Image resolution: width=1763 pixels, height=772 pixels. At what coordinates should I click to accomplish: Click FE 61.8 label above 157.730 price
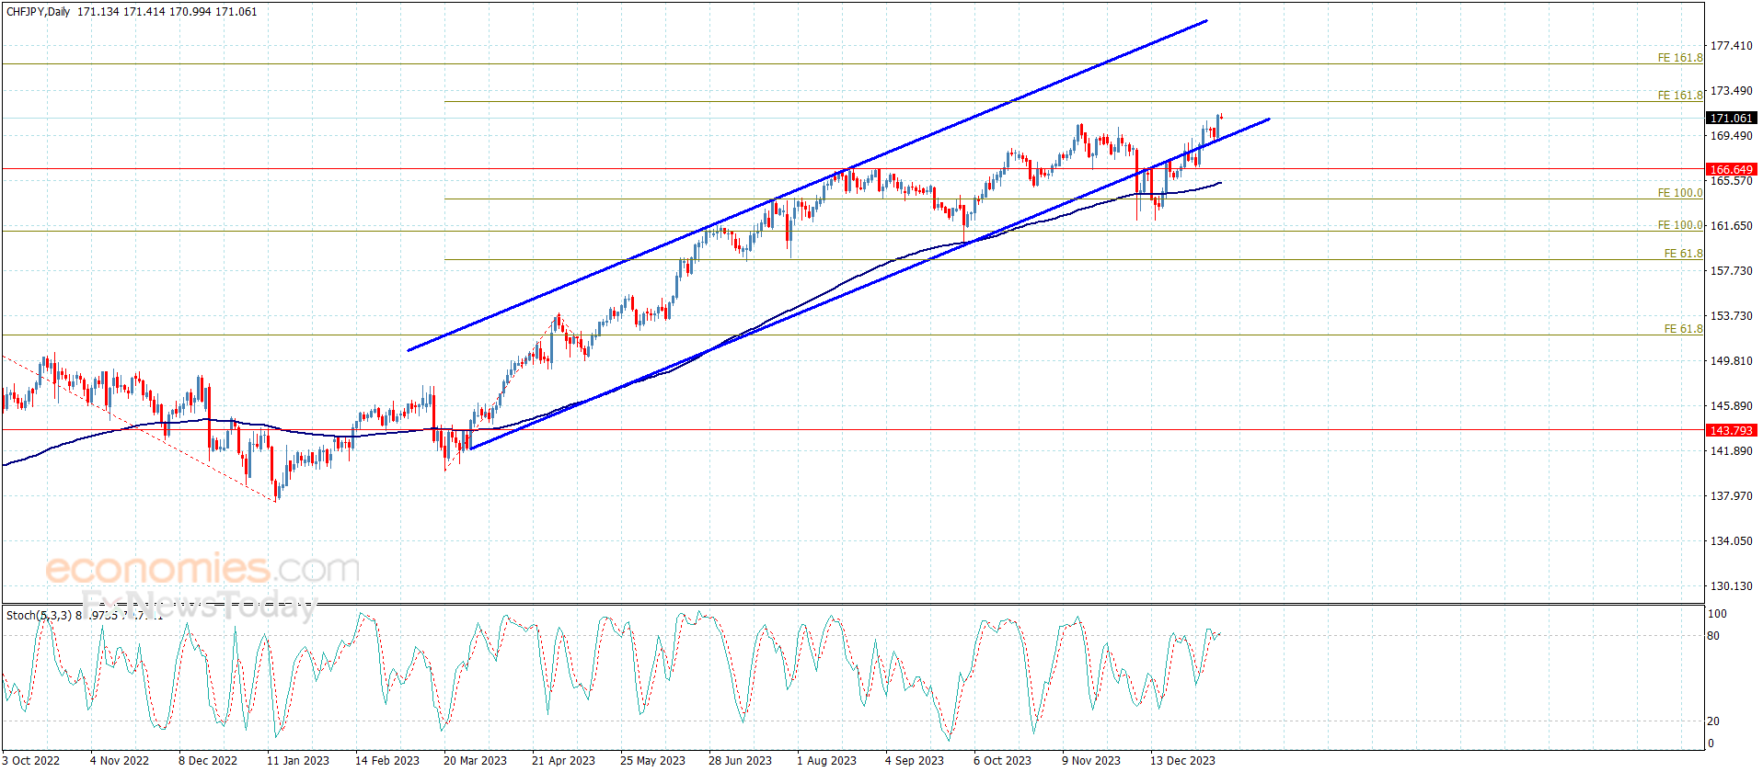coord(1684,254)
